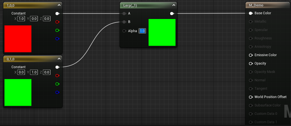Image resolution: width=291 pixels, height=126 pixels.
Task: Click the red preview swatch on the 1,0,0 node
Action: coord(18,39)
